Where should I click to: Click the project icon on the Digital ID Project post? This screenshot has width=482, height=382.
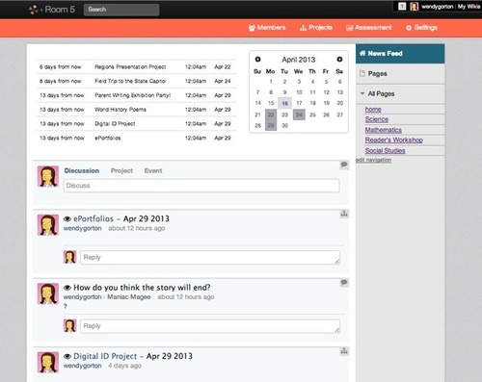click(344, 351)
